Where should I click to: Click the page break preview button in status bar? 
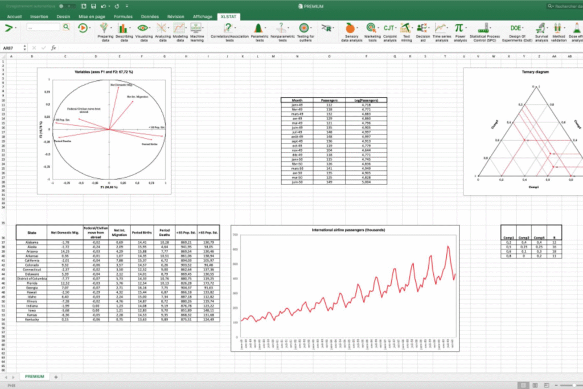click(x=547, y=385)
